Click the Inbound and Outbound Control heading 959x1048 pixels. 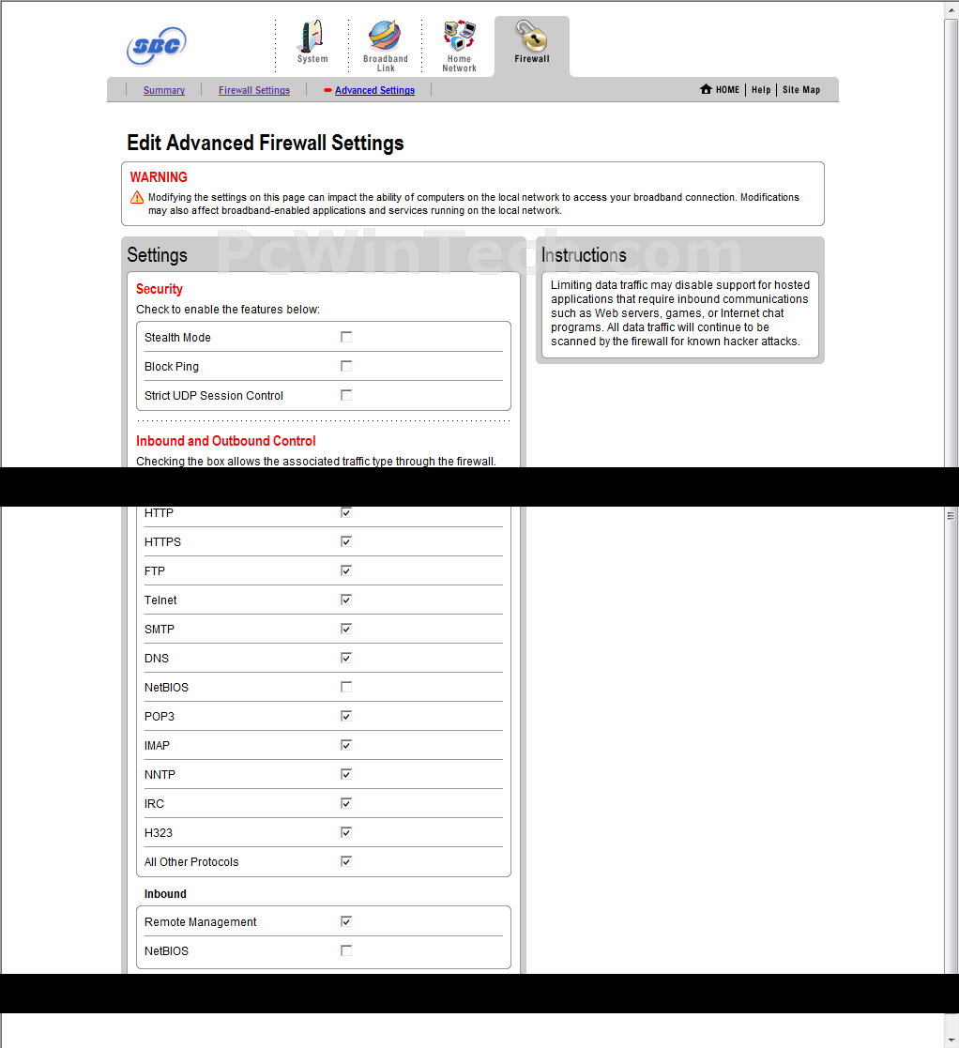226,441
